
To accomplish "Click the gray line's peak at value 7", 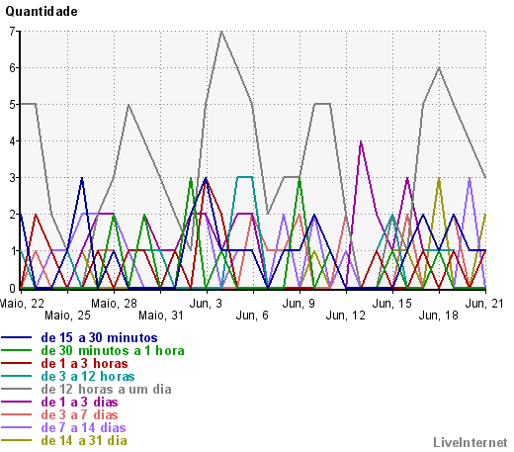I will (221, 32).
